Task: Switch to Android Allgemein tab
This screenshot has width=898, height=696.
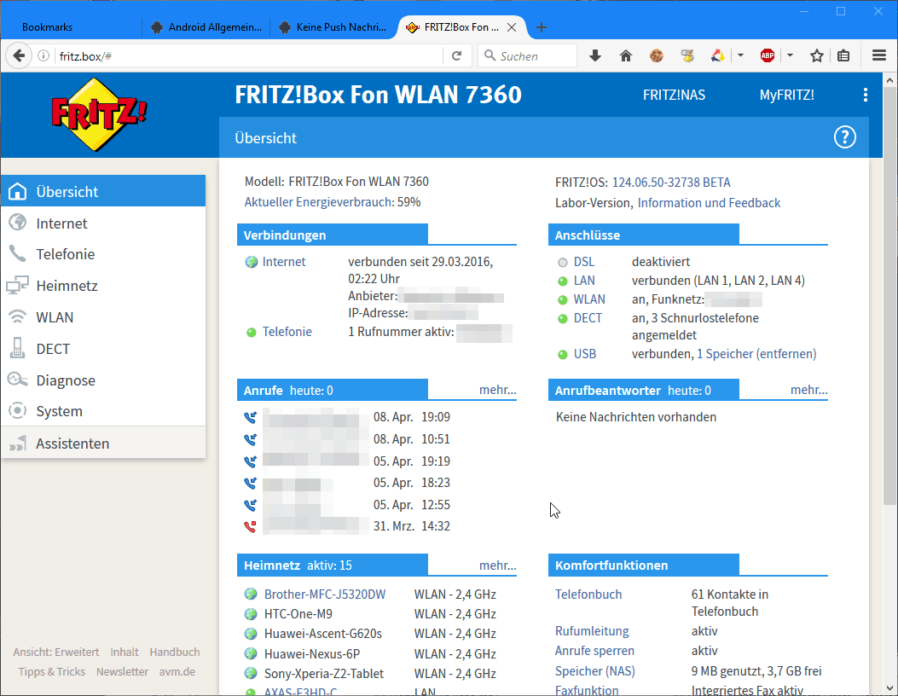Action: coord(206,27)
